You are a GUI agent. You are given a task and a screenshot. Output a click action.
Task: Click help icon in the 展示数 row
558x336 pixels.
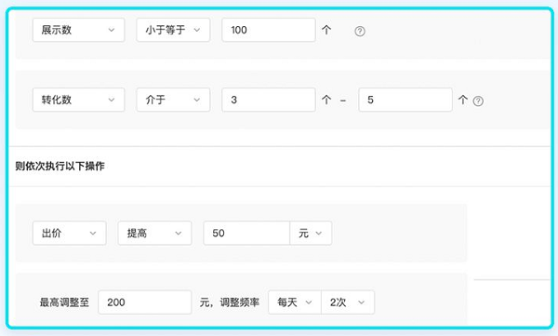pyautogui.click(x=360, y=32)
